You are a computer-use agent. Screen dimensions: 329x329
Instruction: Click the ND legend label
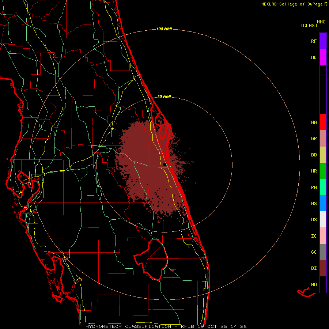click(314, 285)
